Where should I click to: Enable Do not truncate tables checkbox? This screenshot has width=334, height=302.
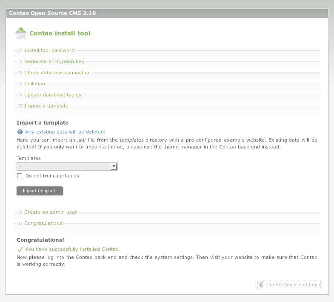click(x=20, y=176)
